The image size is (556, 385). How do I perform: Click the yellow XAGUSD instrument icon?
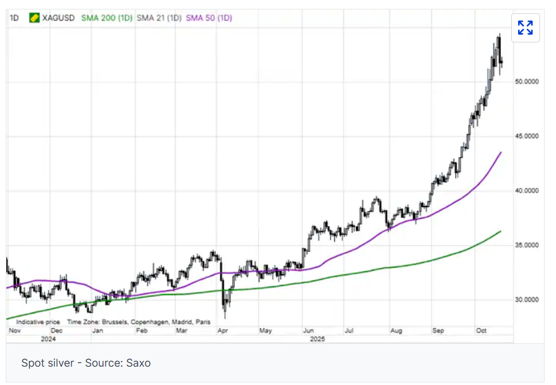click(35, 18)
